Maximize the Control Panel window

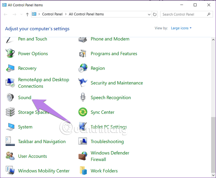(x=195, y=5)
